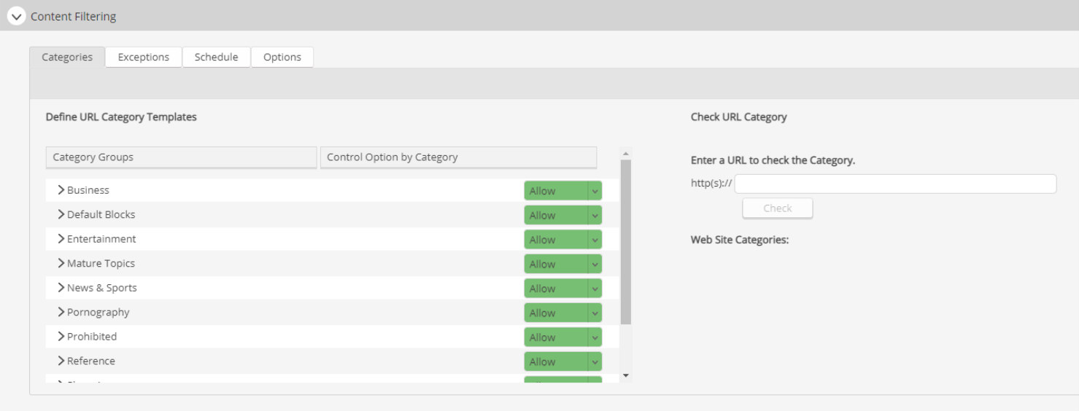The width and height of the screenshot is (1079, 411).
Task: Expand the Reference category group
Action: point(61,361)
